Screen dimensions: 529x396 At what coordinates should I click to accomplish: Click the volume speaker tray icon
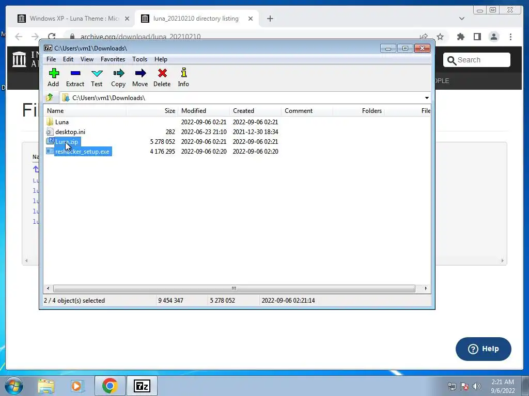(x=477, y=387)
